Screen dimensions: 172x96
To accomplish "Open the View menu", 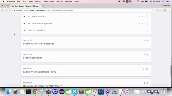I will coord(31,2).
